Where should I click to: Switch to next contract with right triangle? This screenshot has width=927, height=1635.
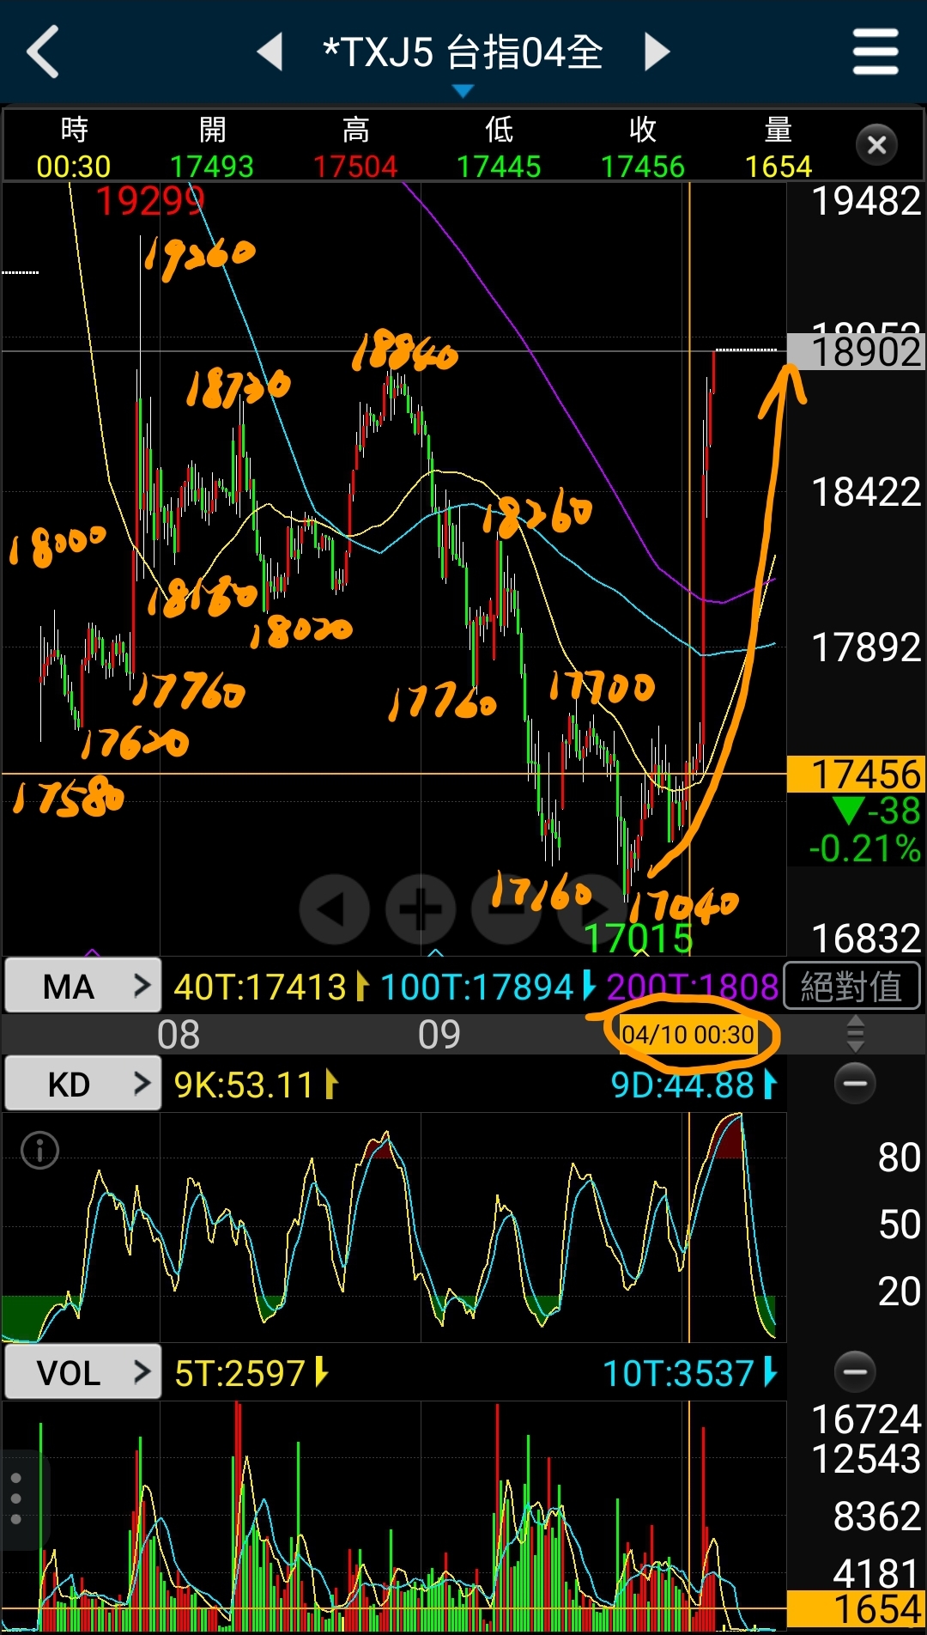tap(657, 52)
